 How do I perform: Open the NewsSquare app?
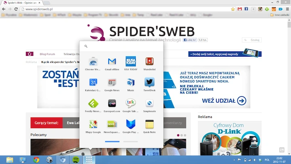(x=112, y=126)
